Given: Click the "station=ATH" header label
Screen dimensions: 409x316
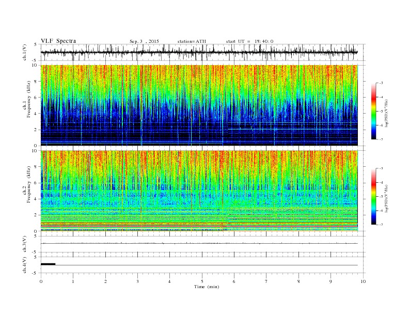Looking at the screenshot, I should (192, 41).
